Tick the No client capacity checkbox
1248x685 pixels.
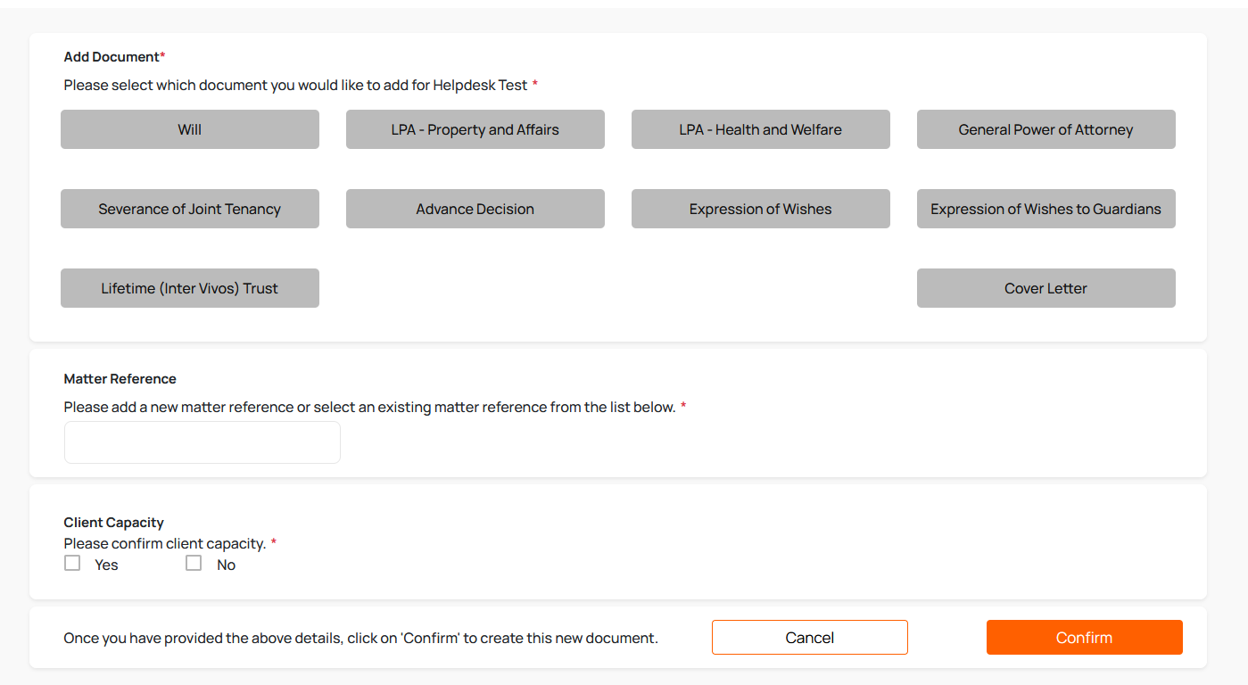pos(194,563)
